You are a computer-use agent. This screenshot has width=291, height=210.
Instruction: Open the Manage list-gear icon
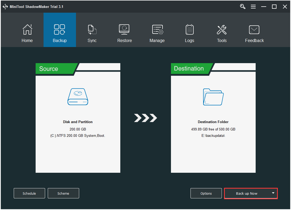tap(158, 30)
